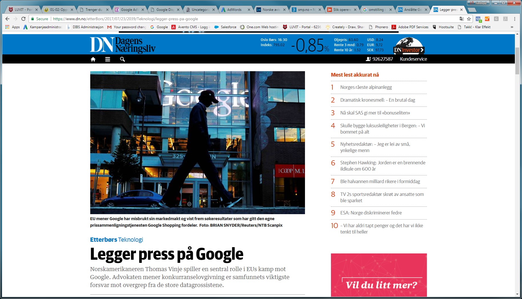Open 'Ble halvannen milliard rikere i formiddag'
Image resolution: width=522 pixels, height=299 pixels.
tap(380, 181)
